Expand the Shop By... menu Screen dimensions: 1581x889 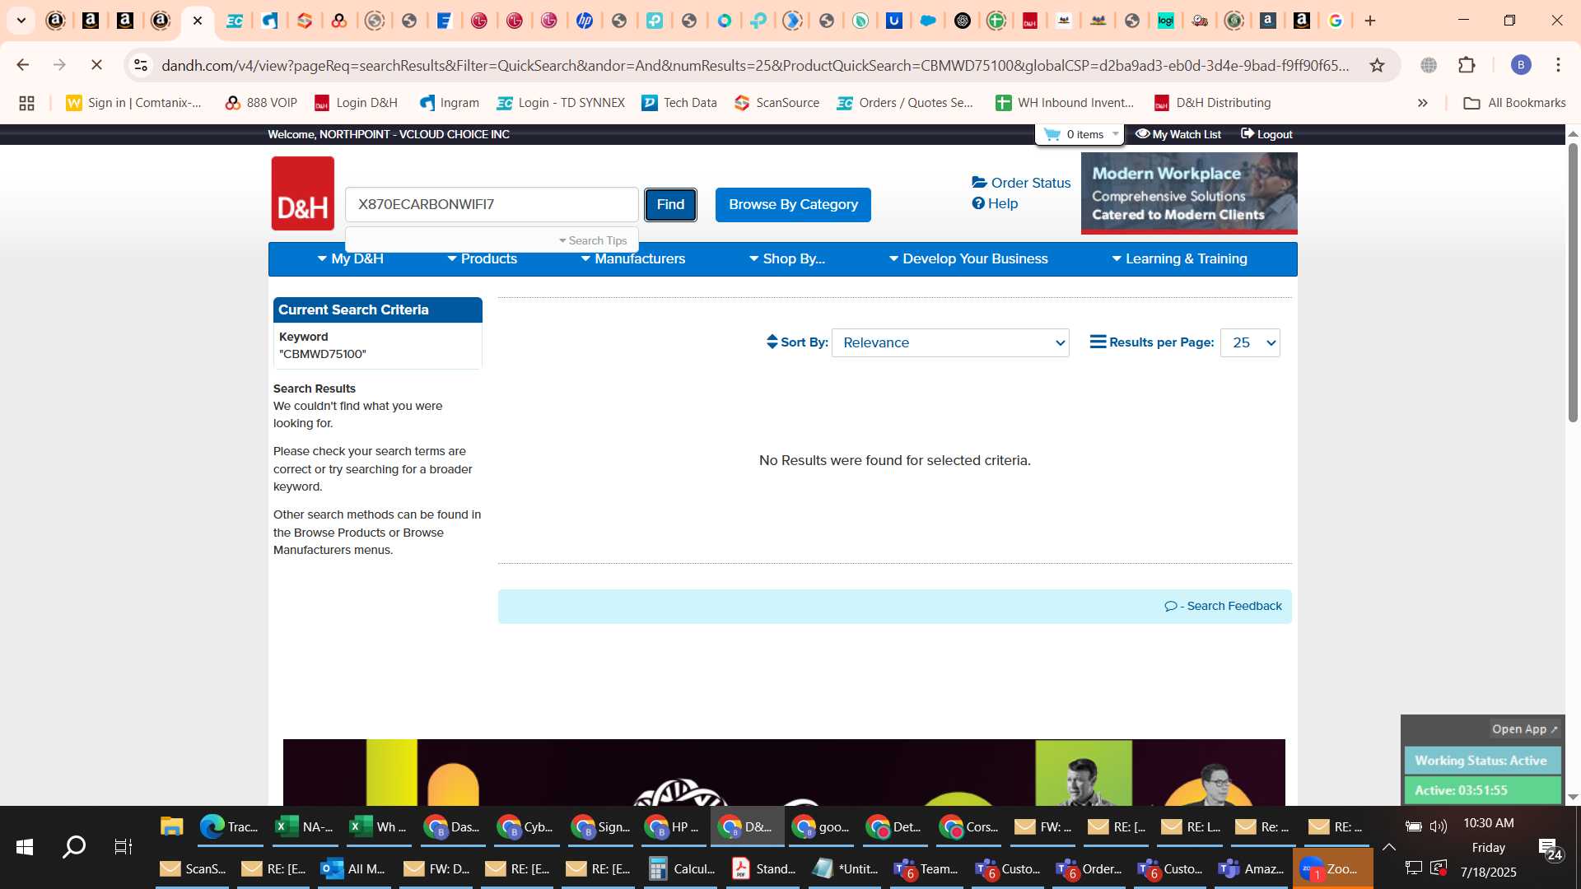click(x=786, y=258)
